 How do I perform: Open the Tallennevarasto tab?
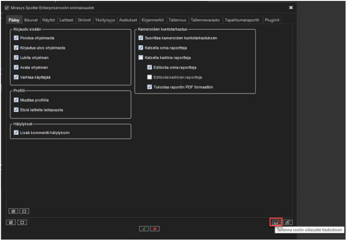(205, 20)
